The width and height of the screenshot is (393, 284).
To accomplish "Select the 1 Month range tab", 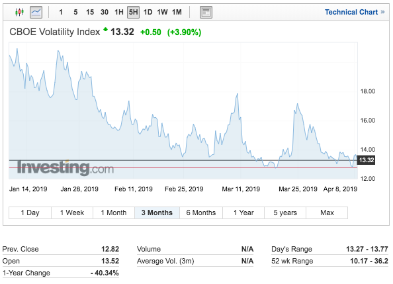I will [x=114, y=213].
